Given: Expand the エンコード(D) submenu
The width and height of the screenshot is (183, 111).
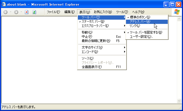Looking at the screenshot, I should tap(102, 52).
